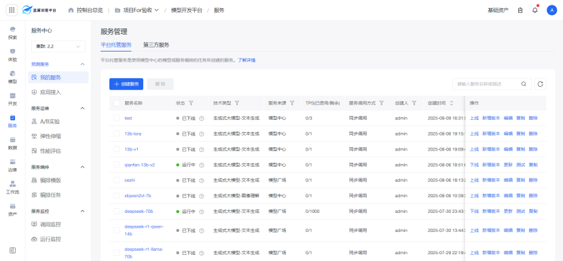Filter by 技术类型 column funnel icon
Image resolution: width=563 pixels, height=261 pixels.
click(236, 103)
